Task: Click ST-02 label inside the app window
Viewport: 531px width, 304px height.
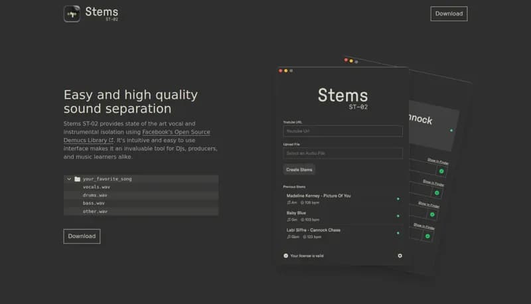Action: coord(358,107)
